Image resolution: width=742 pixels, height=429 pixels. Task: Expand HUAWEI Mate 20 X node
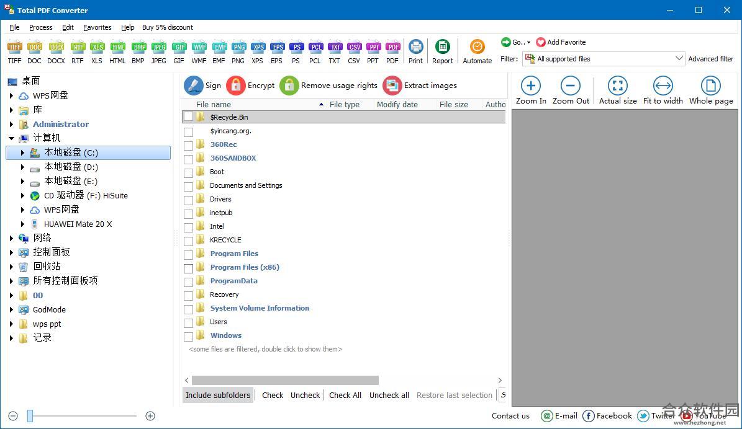[22, 224]
